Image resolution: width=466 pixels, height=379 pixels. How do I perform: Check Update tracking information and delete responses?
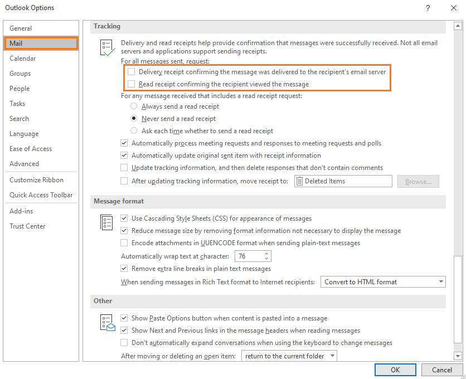(124, 168)
